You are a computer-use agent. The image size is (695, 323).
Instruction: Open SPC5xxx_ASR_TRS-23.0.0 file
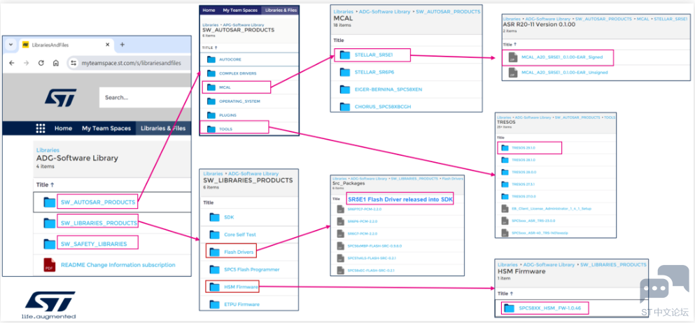[x=532, y=220]
